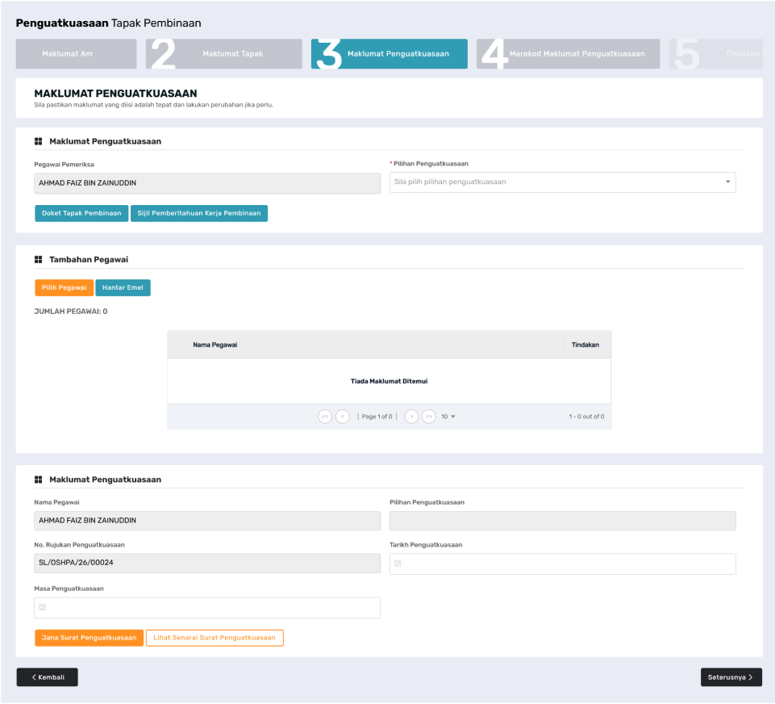Click the Pegawai Pemeriksa name field
The width and height of the screenshot is (775, 704).
pos(207,183)
